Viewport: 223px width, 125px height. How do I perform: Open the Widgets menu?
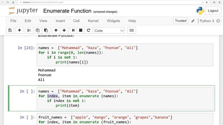(x=113, y=21)
